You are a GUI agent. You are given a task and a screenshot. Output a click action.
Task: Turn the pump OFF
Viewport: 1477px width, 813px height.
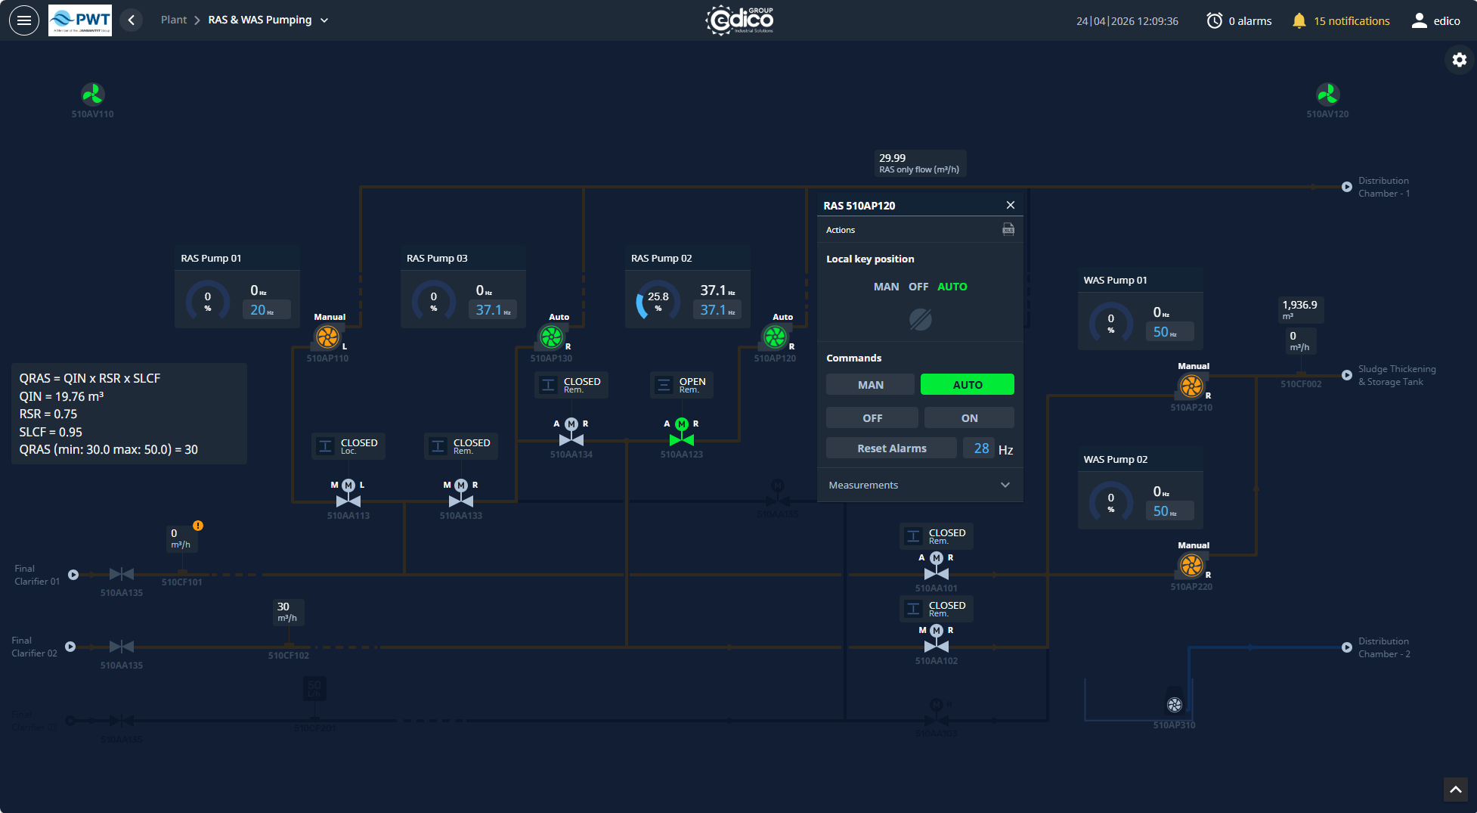pyautogui.click(x=872, y=418)
